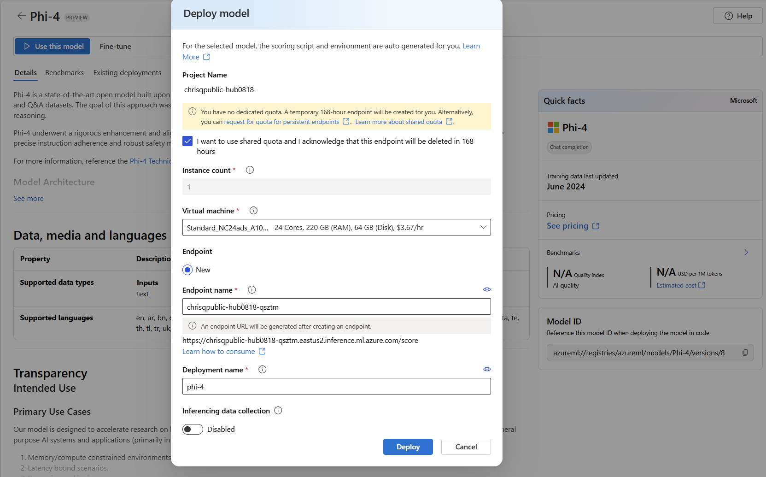Click external link icon after shared quota
Viewport: 766px width, 477px height.
tap(449, 121)
